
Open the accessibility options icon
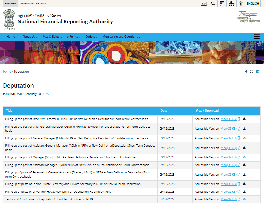[x=240, y=4]
